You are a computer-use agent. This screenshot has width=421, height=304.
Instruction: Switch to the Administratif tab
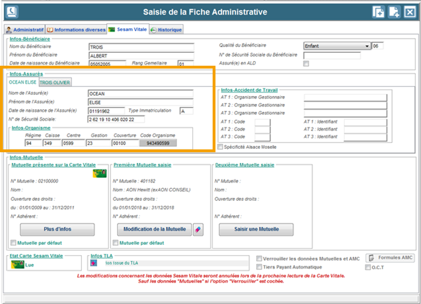tap(25, 30)
